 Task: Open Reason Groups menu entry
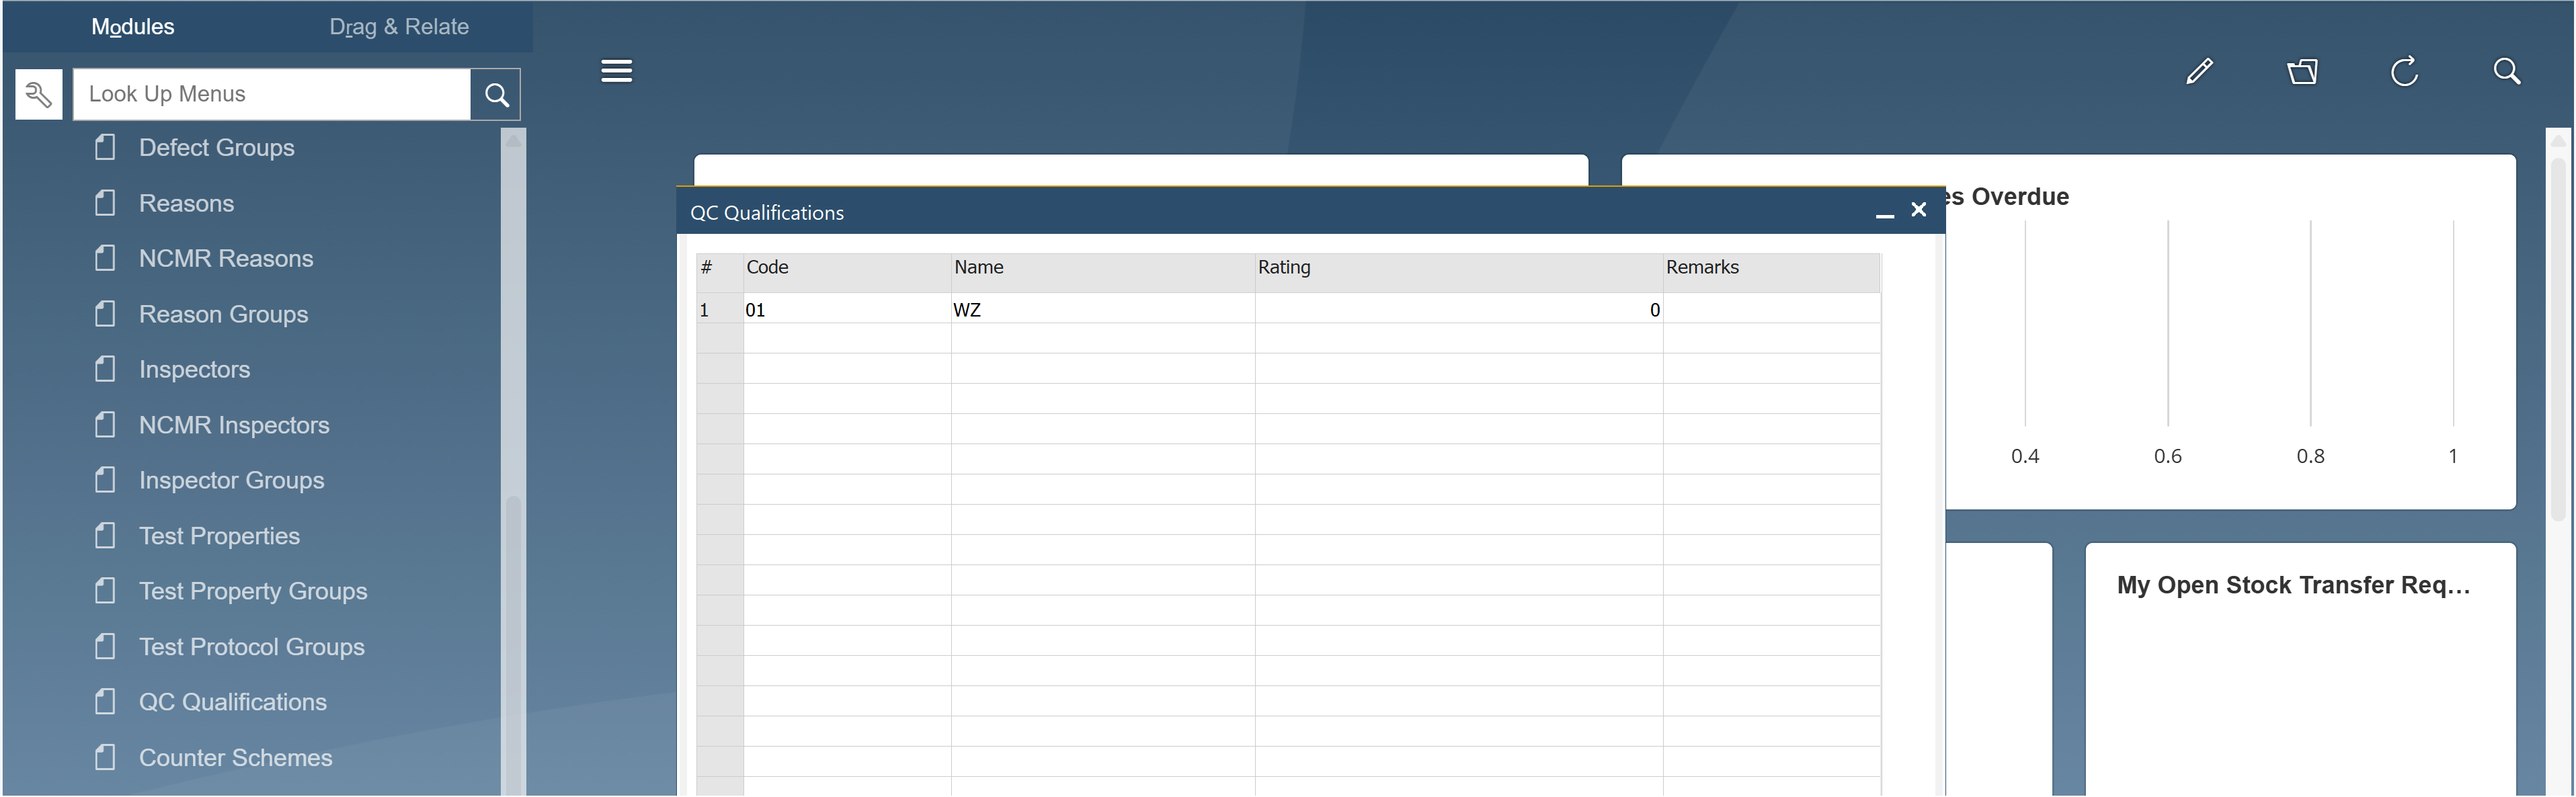coord(223,314)
